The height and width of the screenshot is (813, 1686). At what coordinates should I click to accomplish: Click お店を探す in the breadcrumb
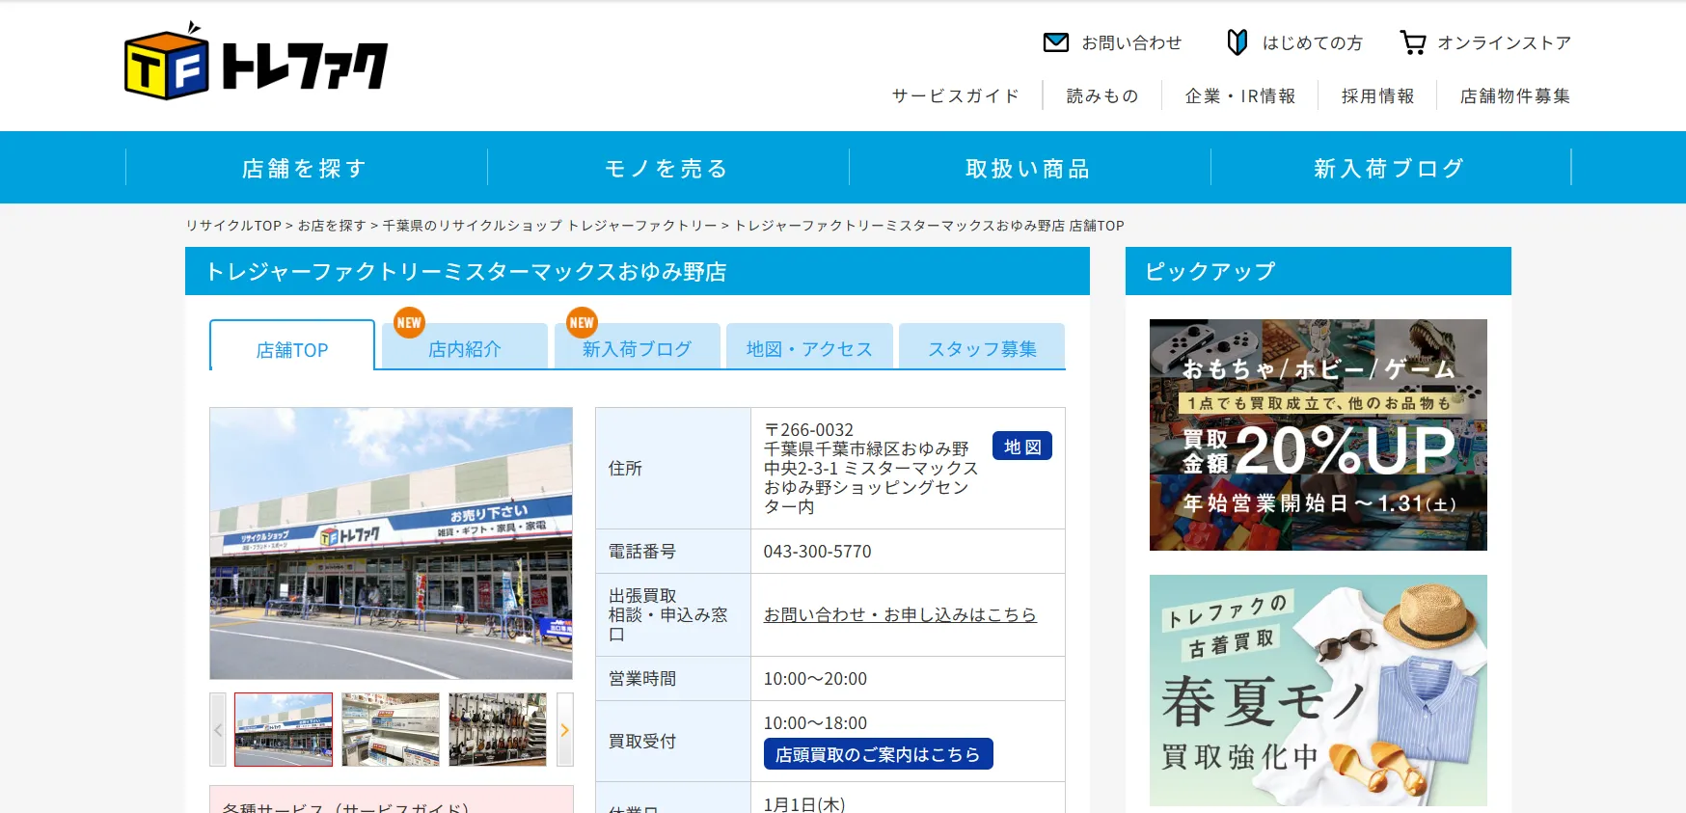click(x=332, y=226)
